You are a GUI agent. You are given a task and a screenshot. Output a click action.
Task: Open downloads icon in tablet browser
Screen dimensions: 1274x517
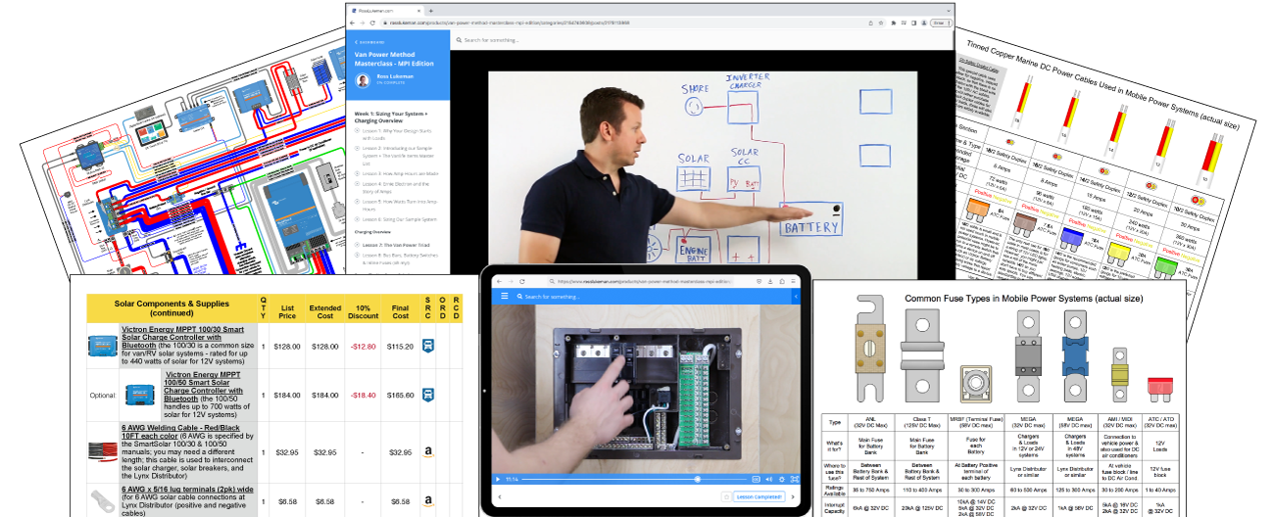click(x=770, y=281)
